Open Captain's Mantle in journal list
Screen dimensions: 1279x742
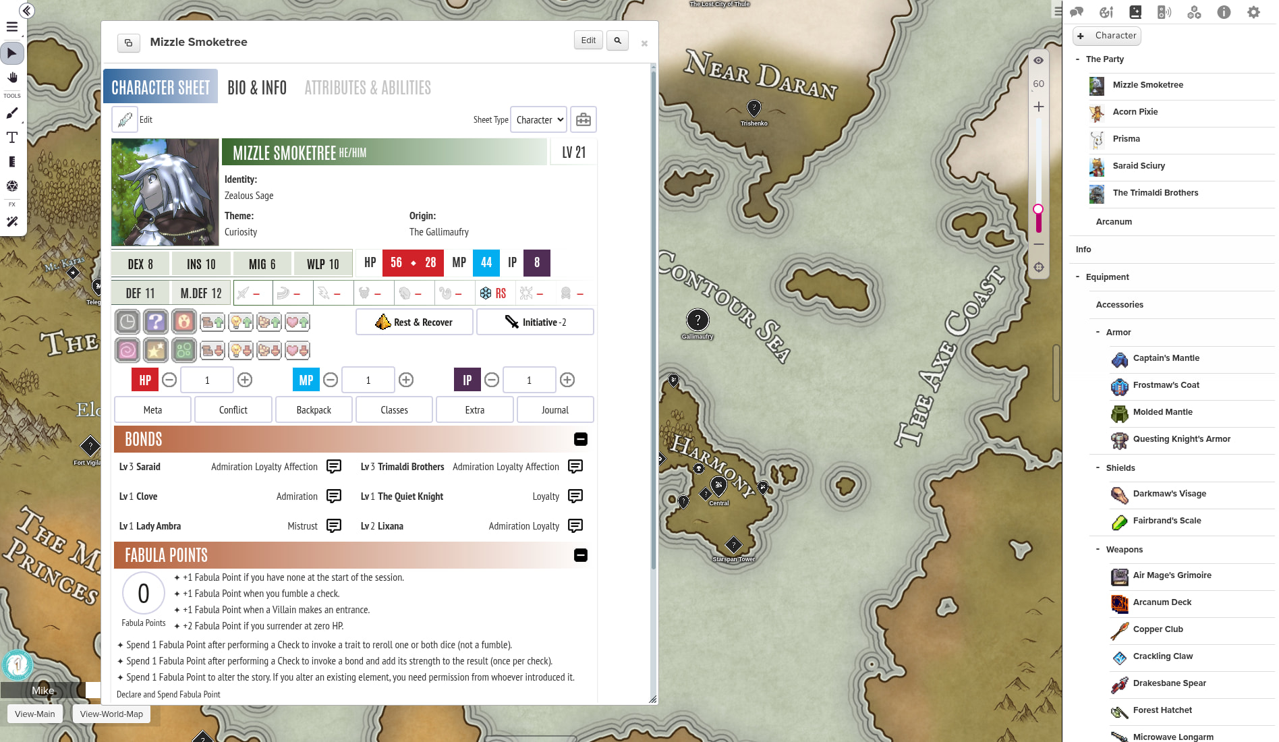click(1166, 358)
